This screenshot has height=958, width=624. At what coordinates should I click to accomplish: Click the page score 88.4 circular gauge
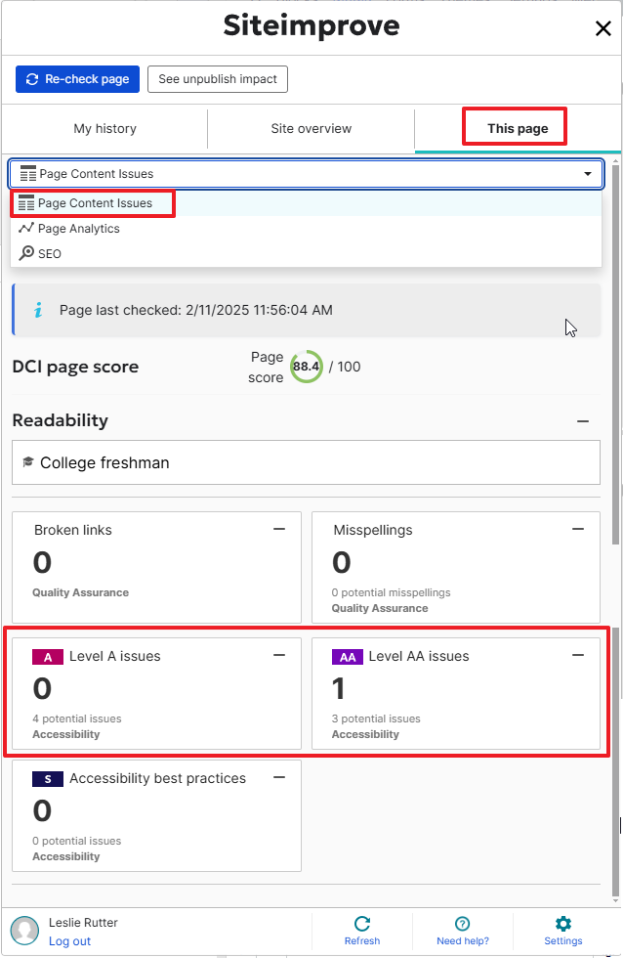(307, 367)
